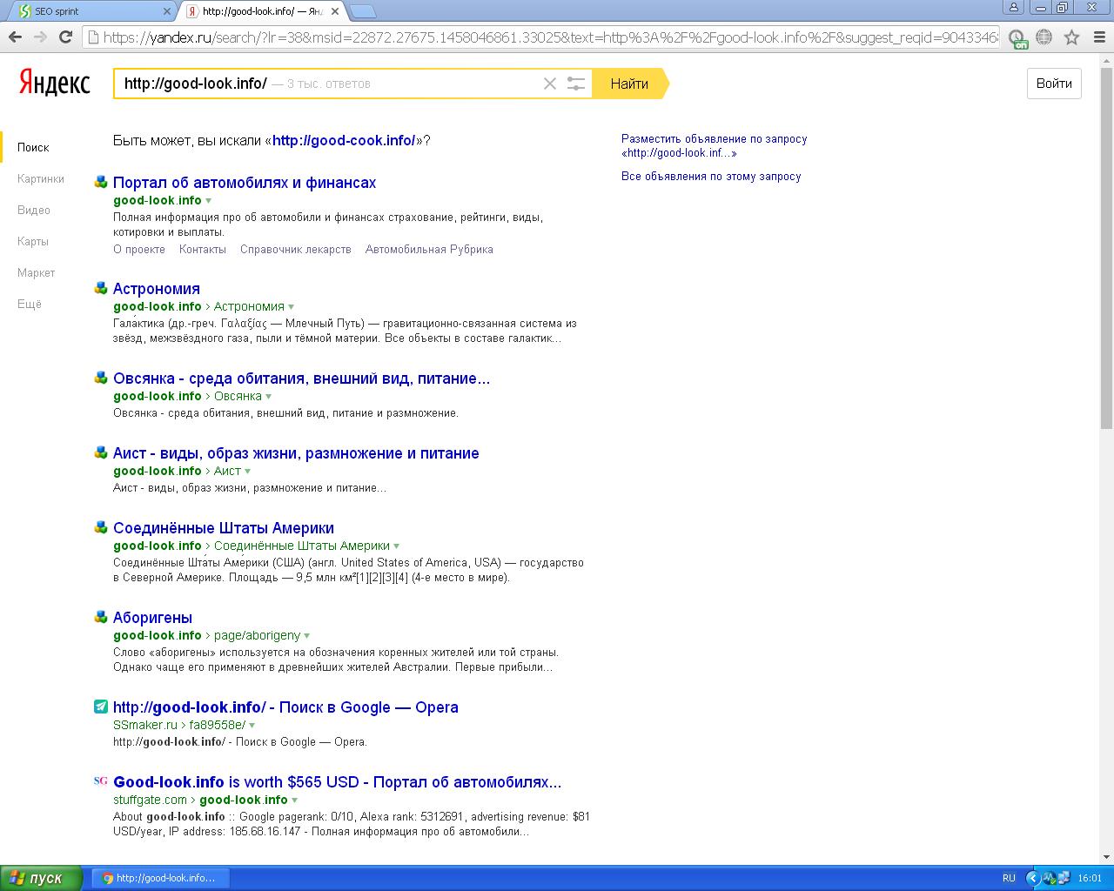Open 'Портал об автомобилях и финансах' result
Viewport: 1114px width, 891px height.
pyautogui.click(x=245, y=183)
